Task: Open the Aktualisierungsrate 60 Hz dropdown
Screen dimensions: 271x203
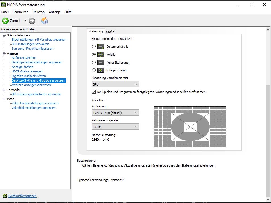Action: tap(115, 127)
